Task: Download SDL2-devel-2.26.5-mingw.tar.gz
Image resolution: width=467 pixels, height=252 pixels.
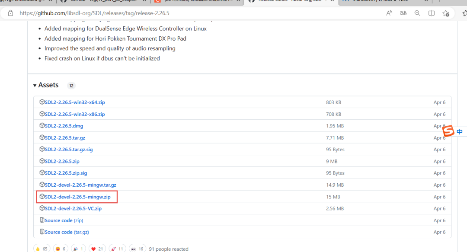Action: coord(80,185)
